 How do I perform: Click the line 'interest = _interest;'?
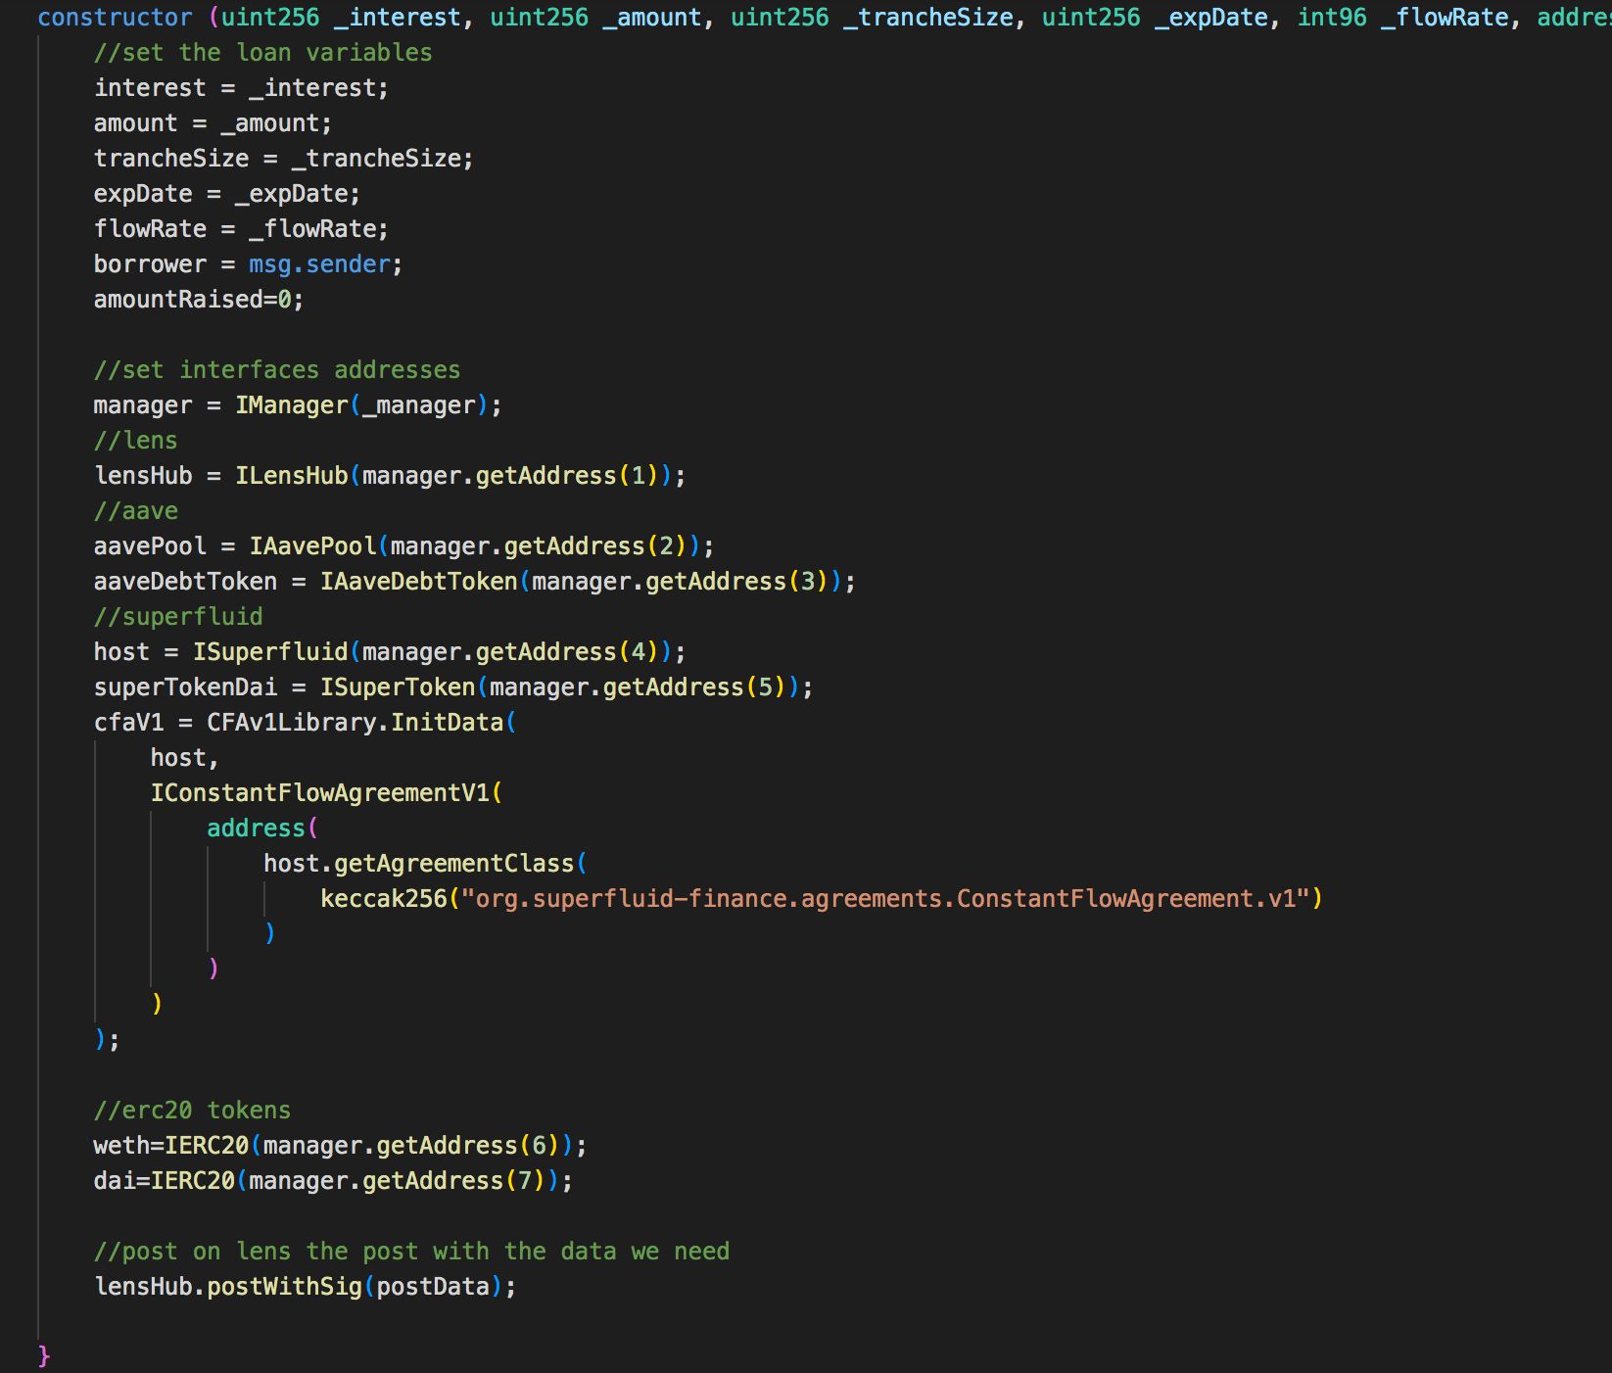pyautogui.click(x=241, y=88)
